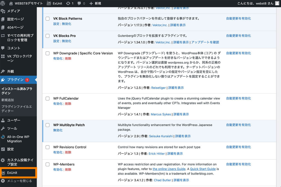Select the WP Downgrade plugin checkbox
Image resolution: width=281 pixels, height=187 pixels.
tap(47, 53)
